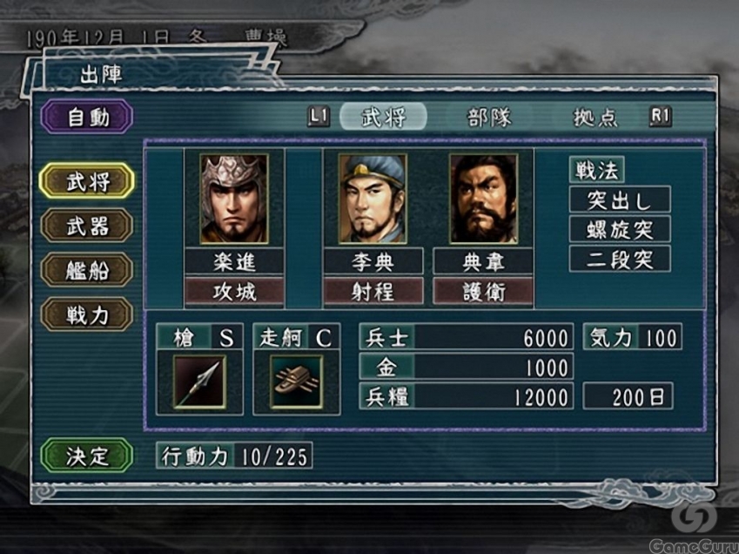
Task: Switch to the 部隊 tab
Action: pos(488,117)
